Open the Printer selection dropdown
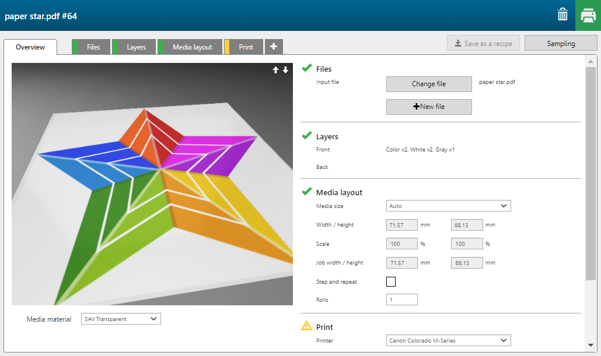Viewport: 601px width, 356px height. 448,340
